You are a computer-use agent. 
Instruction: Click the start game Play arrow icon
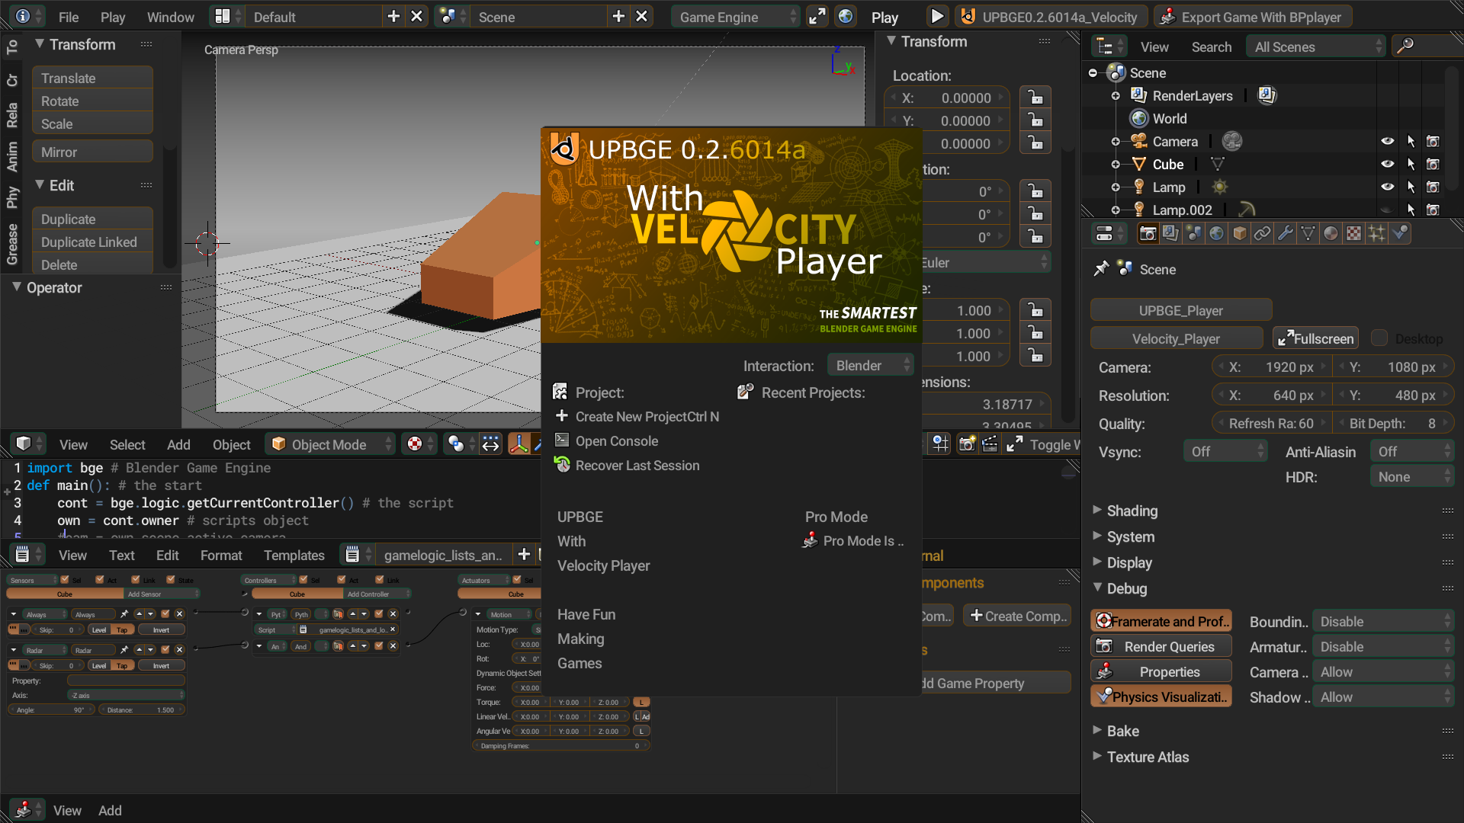click(937, 17)
